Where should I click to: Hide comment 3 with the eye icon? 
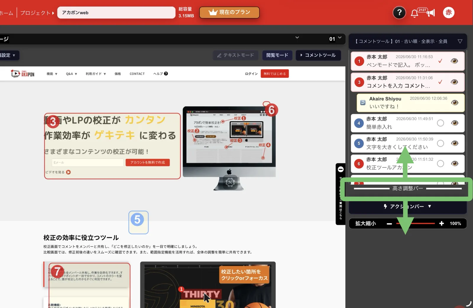pos(454,82)
